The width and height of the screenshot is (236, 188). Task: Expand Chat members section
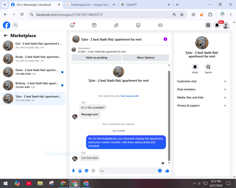(202, 89)
